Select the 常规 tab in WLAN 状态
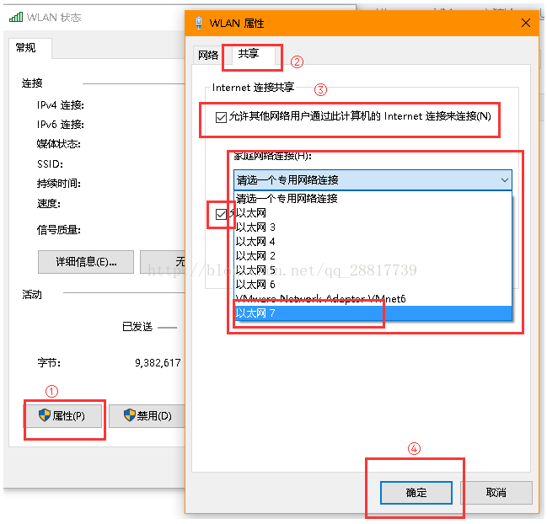This screenshot has width=547, height=524. click(x=27, y=48)
